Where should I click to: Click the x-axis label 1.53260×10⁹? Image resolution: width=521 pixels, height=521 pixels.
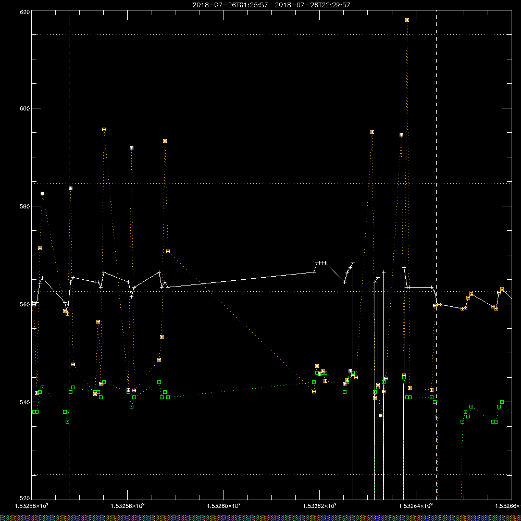tap(224, 506)
